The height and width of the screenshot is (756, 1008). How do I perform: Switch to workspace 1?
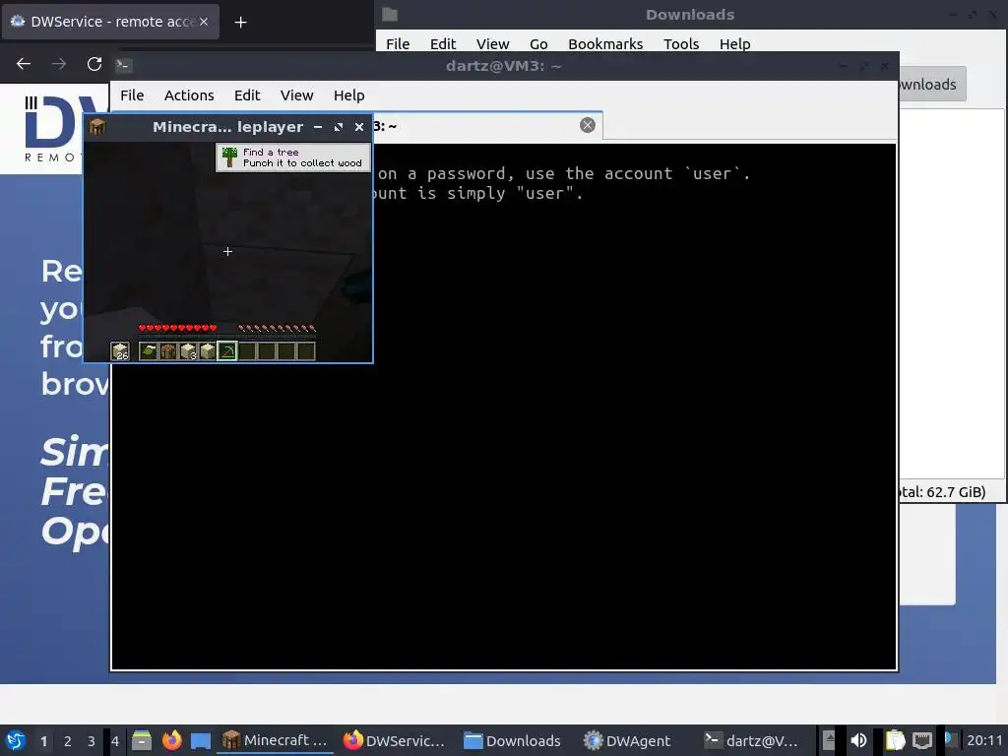tap(43, 741)
